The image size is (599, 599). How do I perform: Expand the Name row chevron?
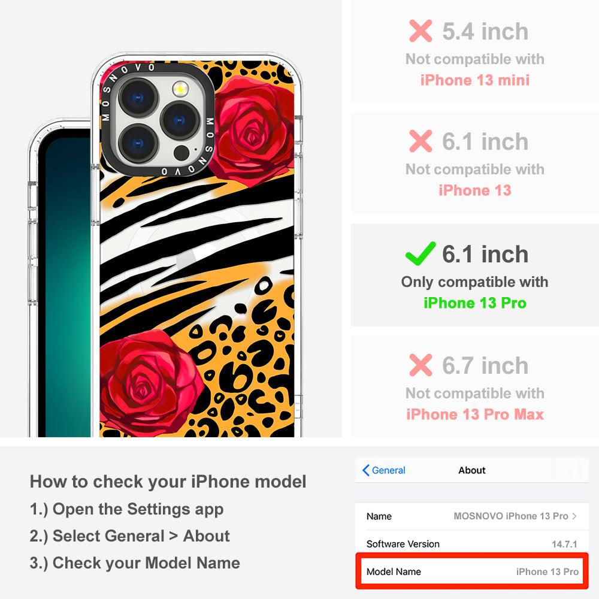(574, 516)
